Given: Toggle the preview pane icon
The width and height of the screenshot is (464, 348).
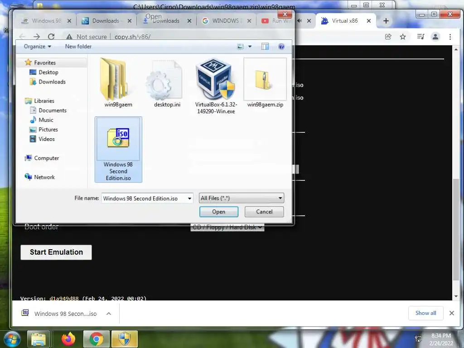Looking at the screenshot, I should coord(265,47).
